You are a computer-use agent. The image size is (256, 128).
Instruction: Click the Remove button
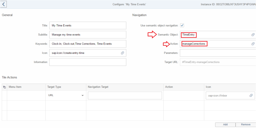246,125
